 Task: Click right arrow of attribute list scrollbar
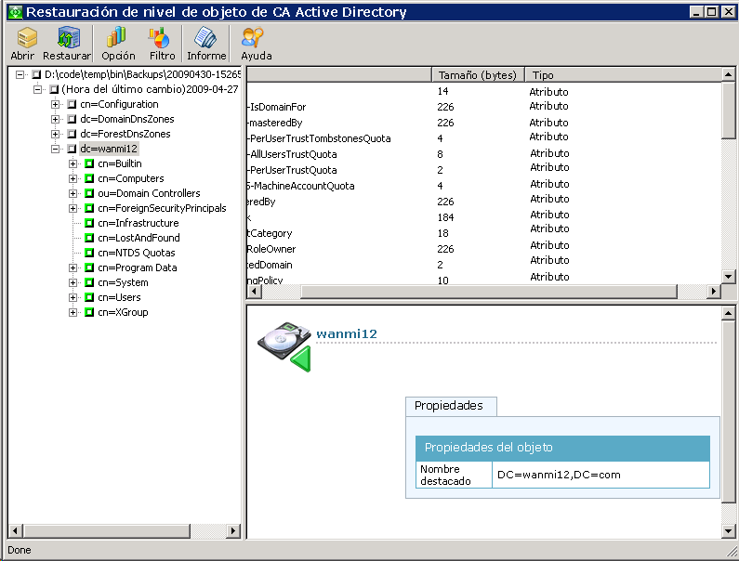click(x=714, y=292)
